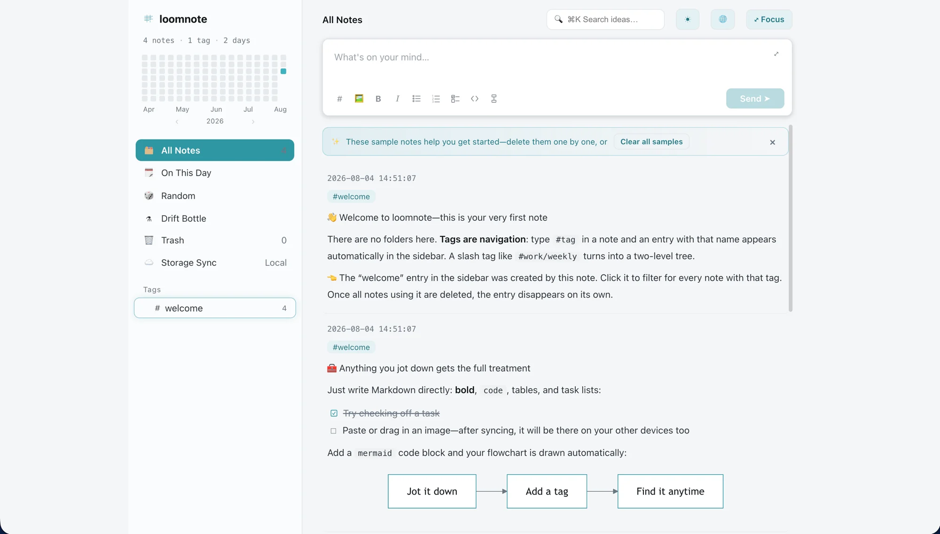The image size is (940, 534).
Task: Open Drift Bottle
Action: 215,218
